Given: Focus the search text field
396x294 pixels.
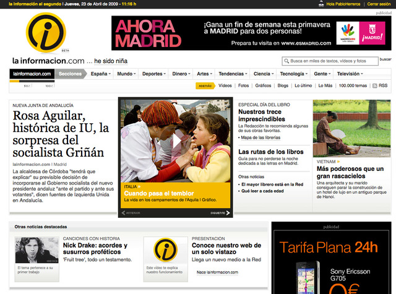Looking at the screenshot, I should coord(330,61).
